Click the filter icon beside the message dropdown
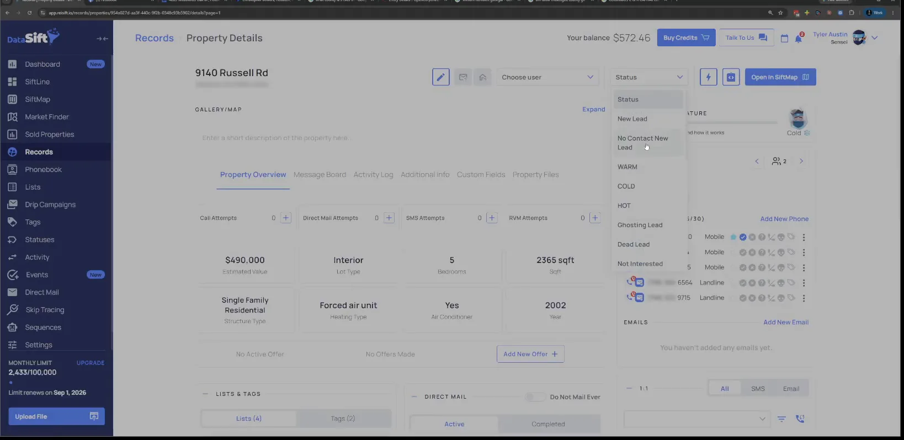The height and width of the screenshot is (440, 904). tap(781, 419)
